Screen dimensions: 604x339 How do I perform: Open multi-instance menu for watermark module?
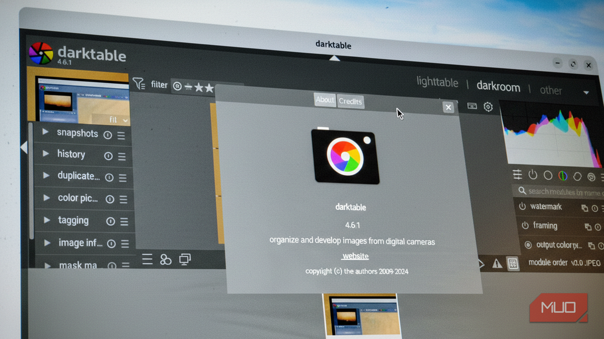coord(584,208)
